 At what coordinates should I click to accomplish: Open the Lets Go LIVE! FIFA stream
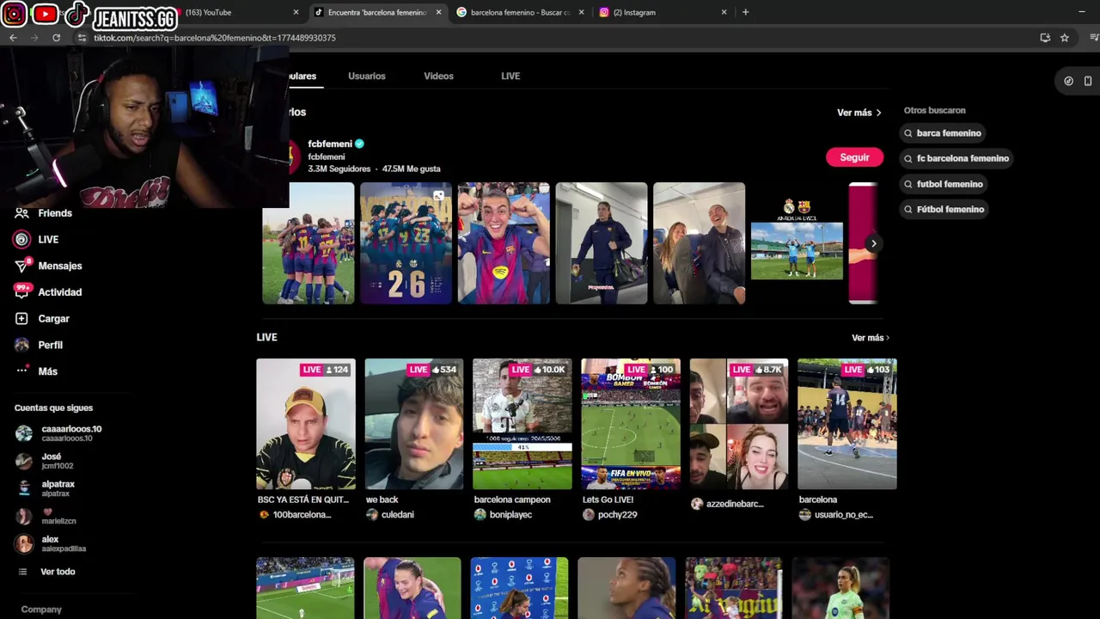point(631,424)
